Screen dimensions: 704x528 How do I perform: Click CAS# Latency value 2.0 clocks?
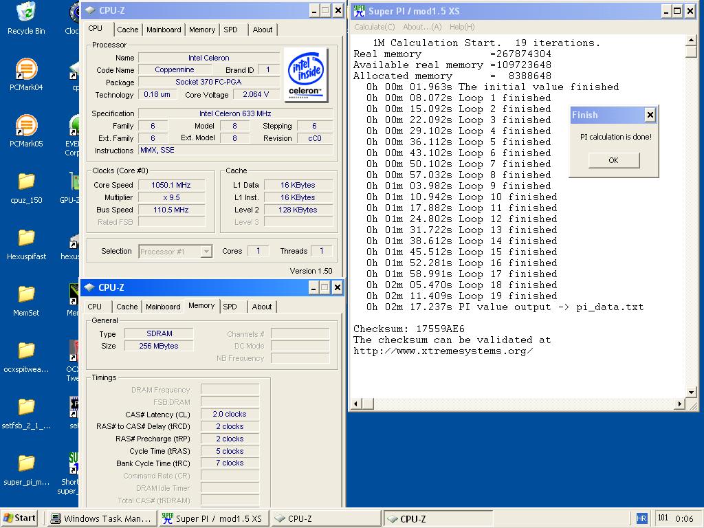(x=230, y=415)
